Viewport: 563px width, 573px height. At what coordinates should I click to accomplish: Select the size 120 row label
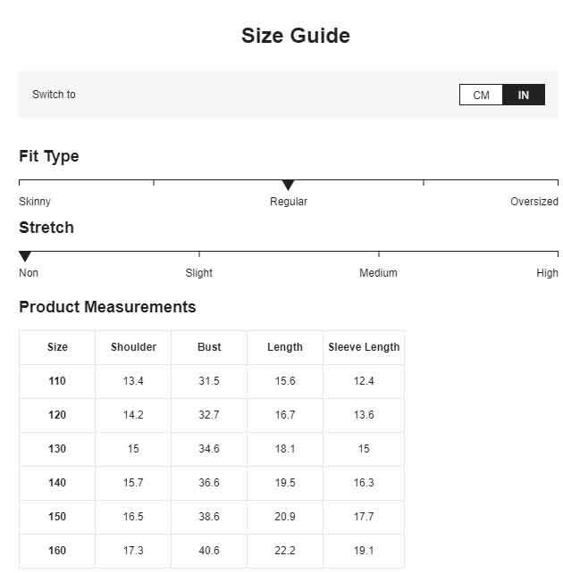(57, 415)
